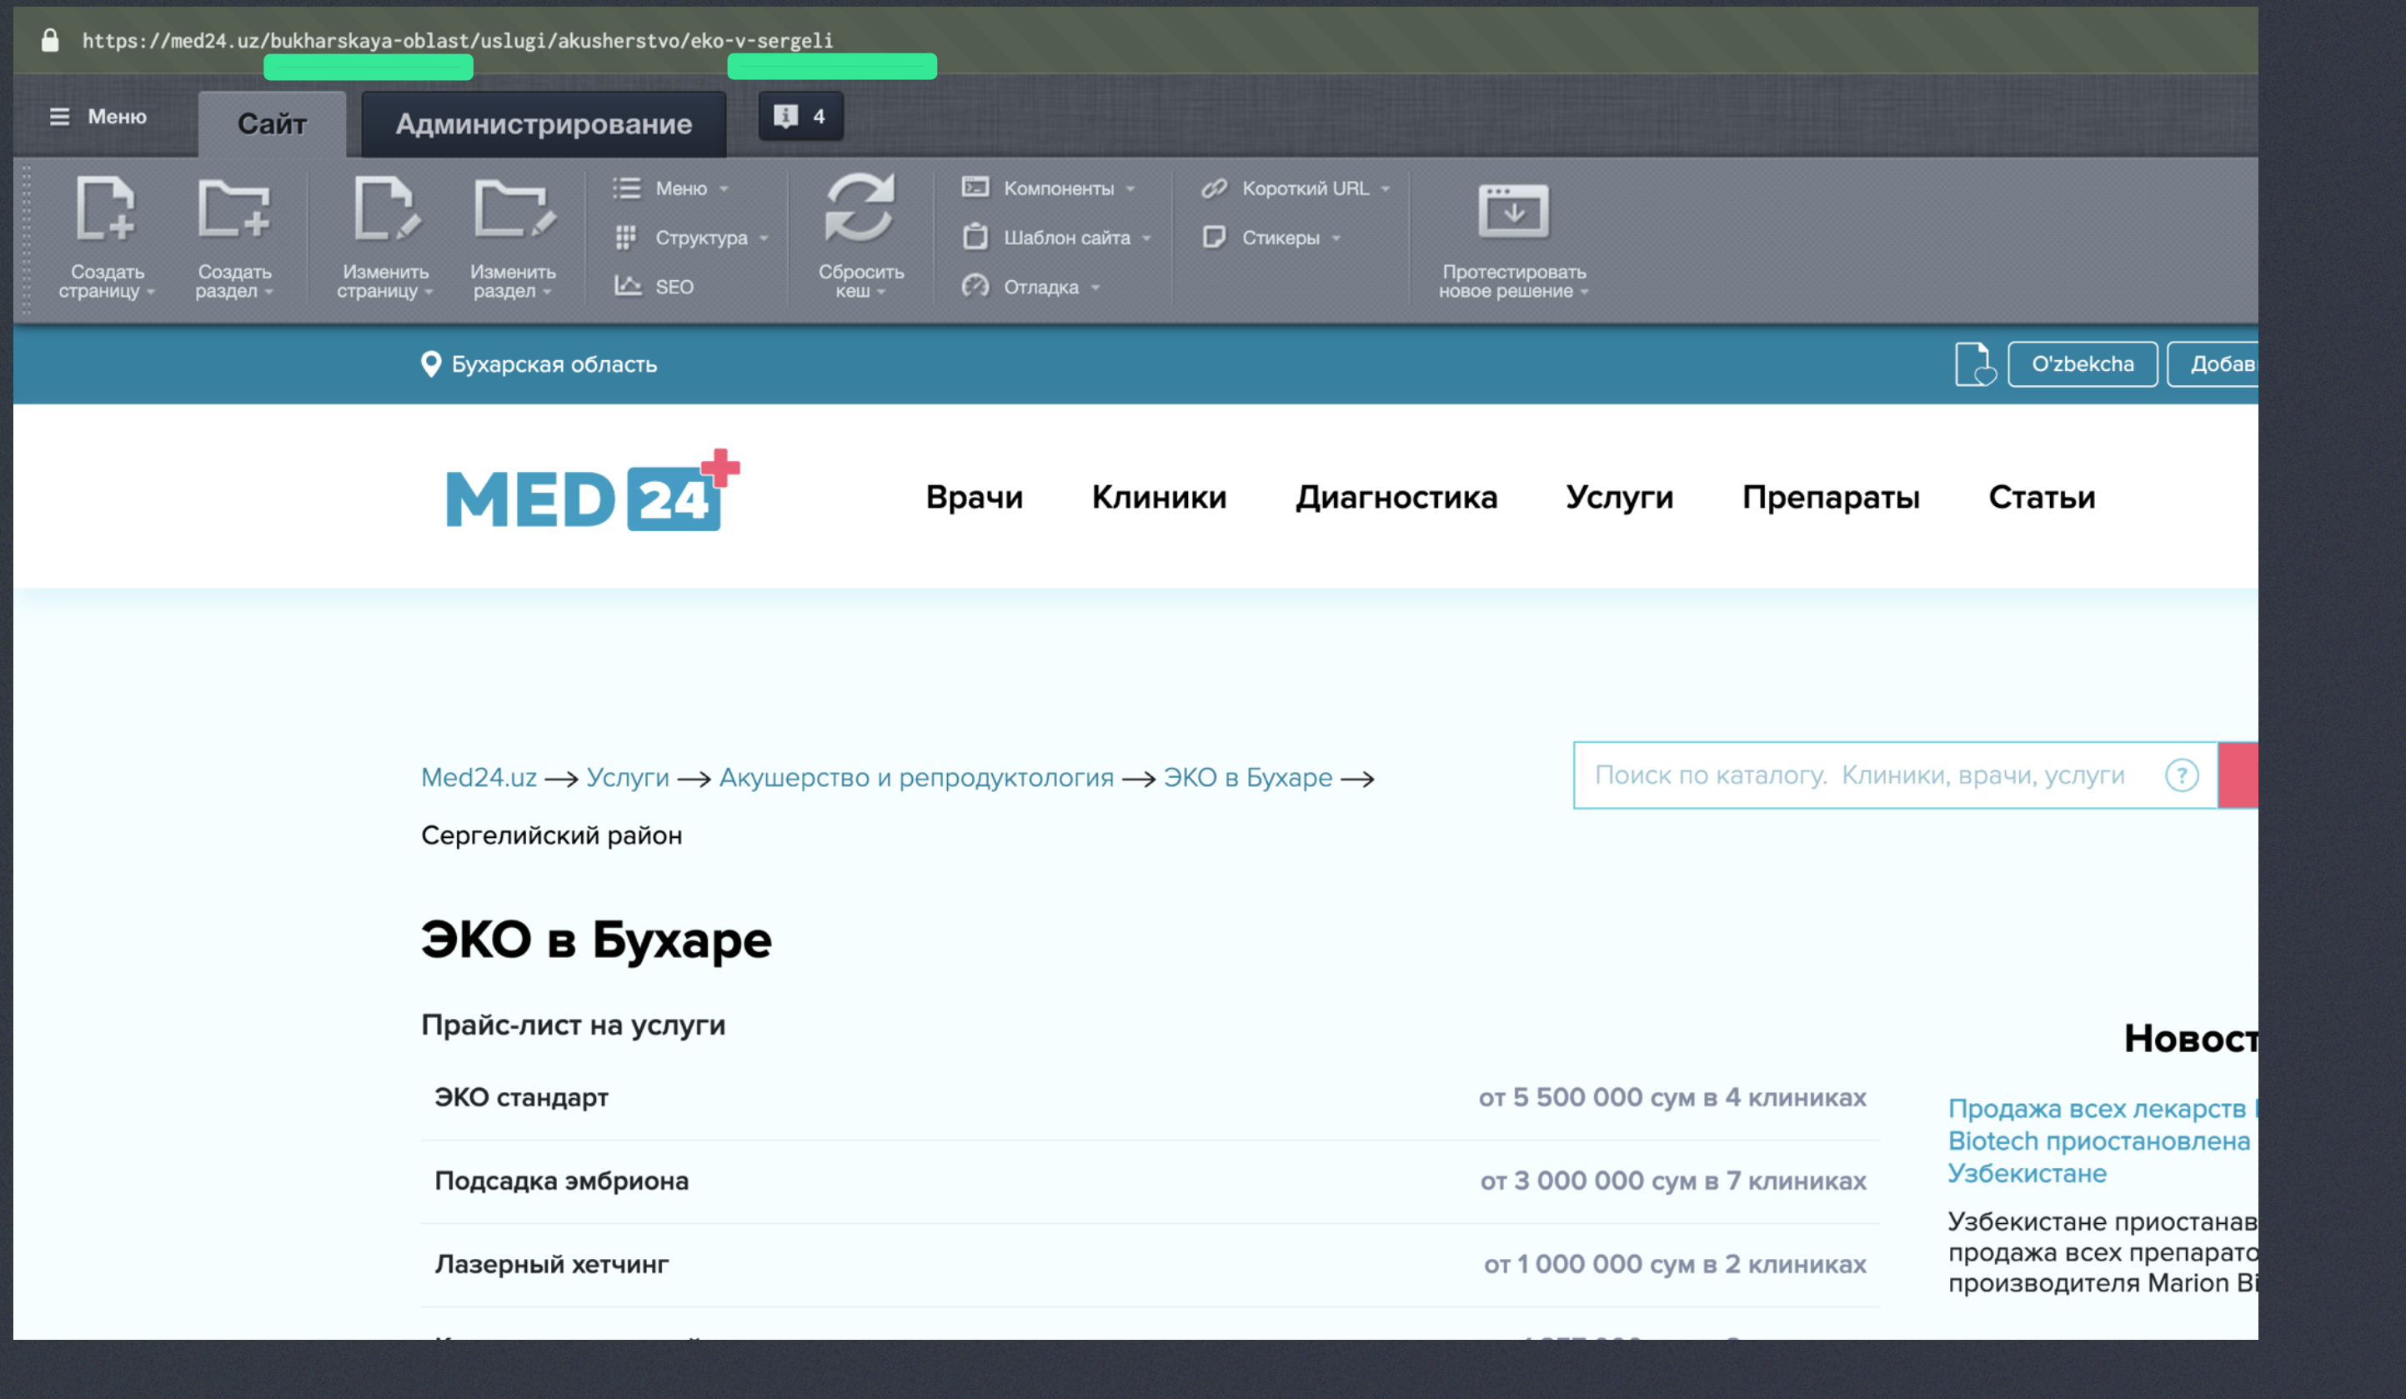Open the Компоненты toolbar item

[1048, 188]
